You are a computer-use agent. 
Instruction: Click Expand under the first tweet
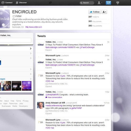tap(48, 50)
